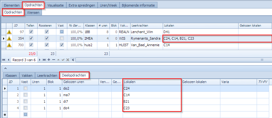The image size is (272, 118).
Task: Click the warning icon of row 700
Action: [x=9, y=45]
